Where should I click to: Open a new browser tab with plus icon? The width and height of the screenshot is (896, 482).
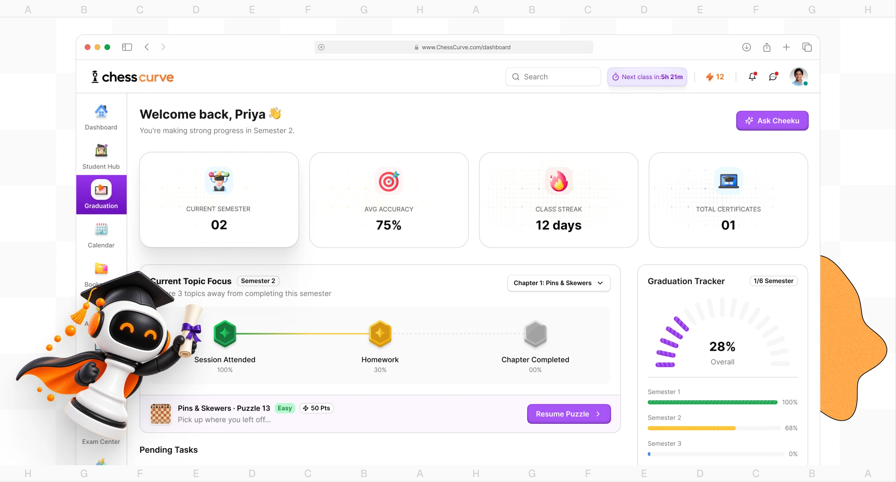pyautogui.click(x=786, y=47)
